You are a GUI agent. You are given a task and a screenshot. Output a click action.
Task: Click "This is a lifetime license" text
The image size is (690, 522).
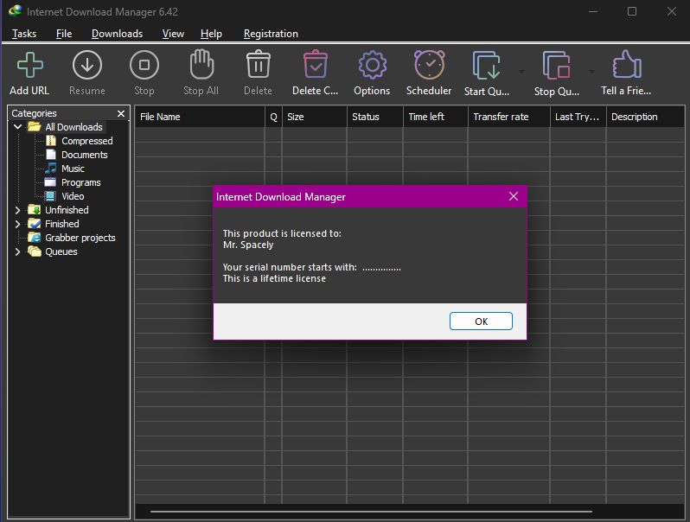274,278
